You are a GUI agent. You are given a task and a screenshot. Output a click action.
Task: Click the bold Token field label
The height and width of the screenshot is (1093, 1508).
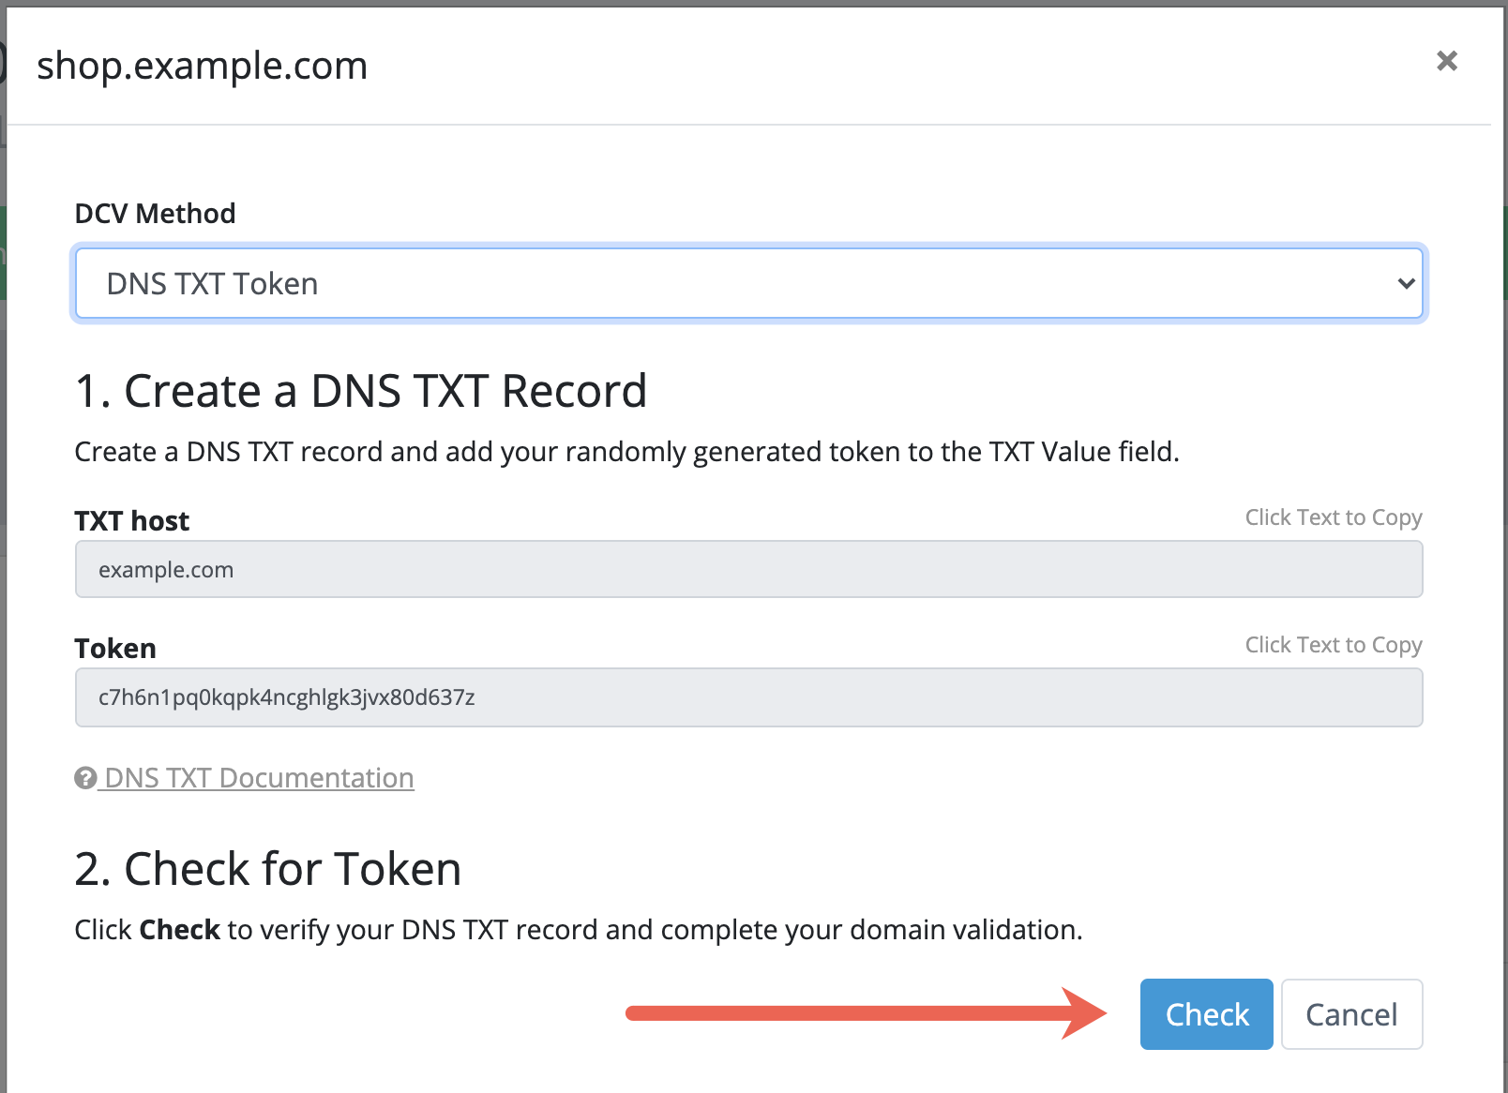pyautogui.click(x=115, y=649)
